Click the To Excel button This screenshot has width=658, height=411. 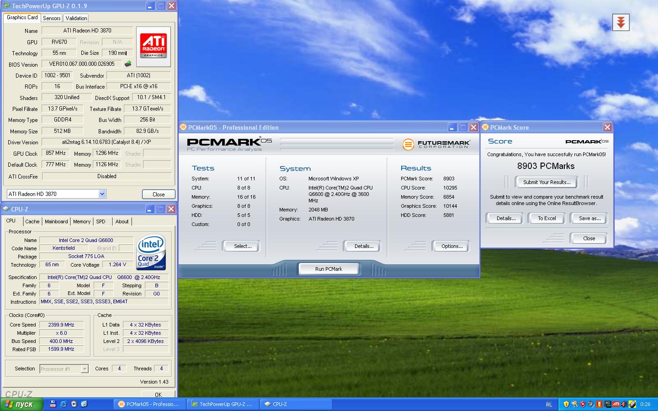point(547,218)
